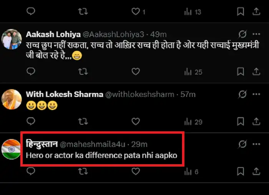
Task: Retweet Aakash Lohiya's post
Action: [83, 72]
